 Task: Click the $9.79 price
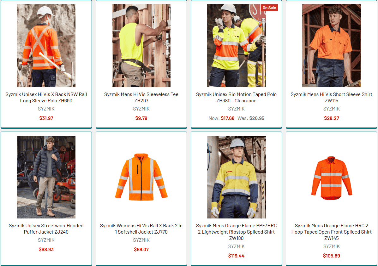coord(141,118)
